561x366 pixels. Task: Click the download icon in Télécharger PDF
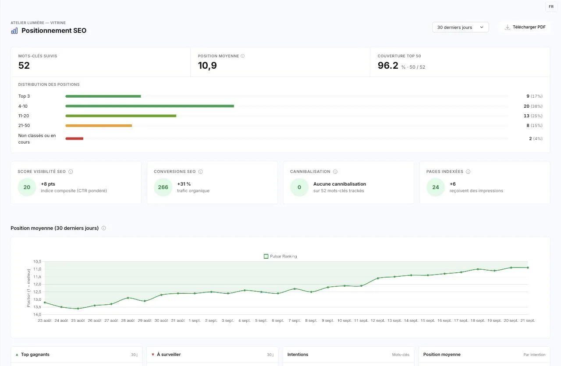pyautogui.click(x=508, y=27)
